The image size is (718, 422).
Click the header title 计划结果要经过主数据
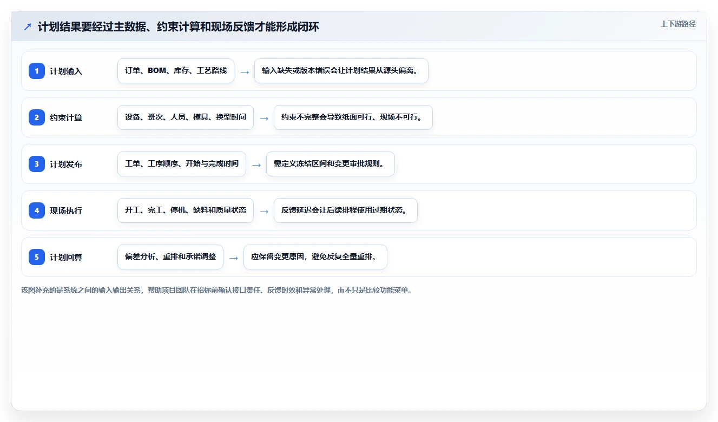[x=178, y=27]
